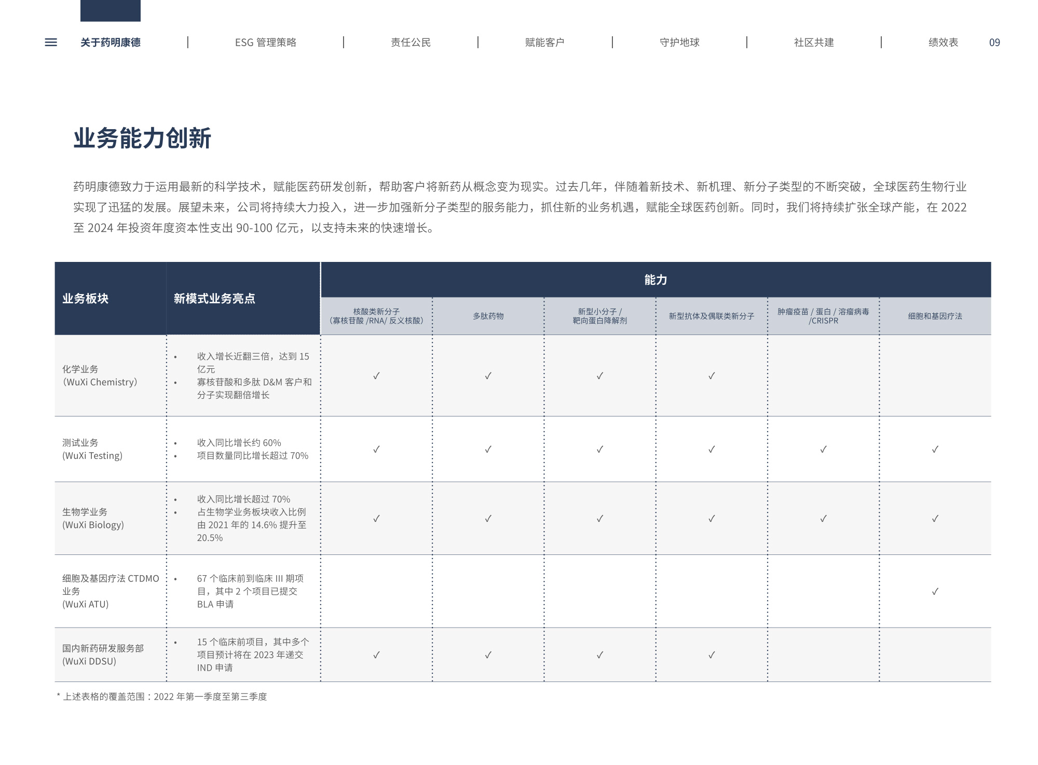Screen dimensions: 1038x765
Task: Open the ESG 管理策略 section
Action: pos(265,43)
